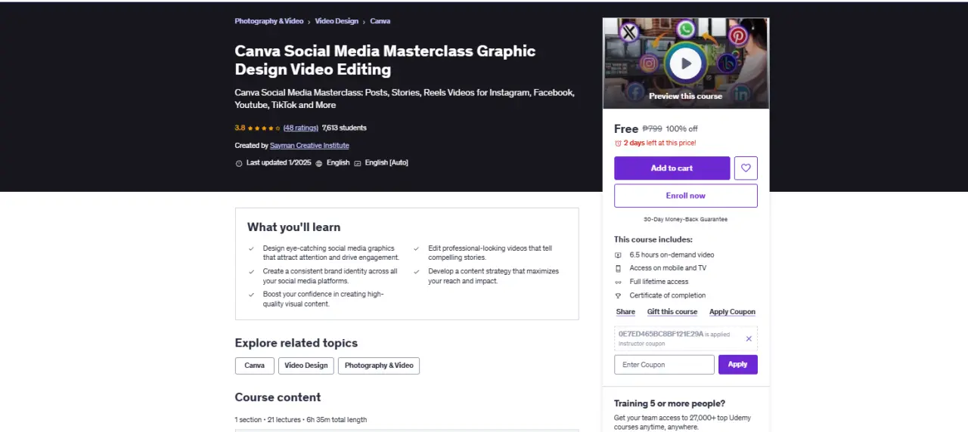Focus the Enter Coupon field
Viewport: 968px width, 432px height.
pyautogui.click(x=664, y=365)
